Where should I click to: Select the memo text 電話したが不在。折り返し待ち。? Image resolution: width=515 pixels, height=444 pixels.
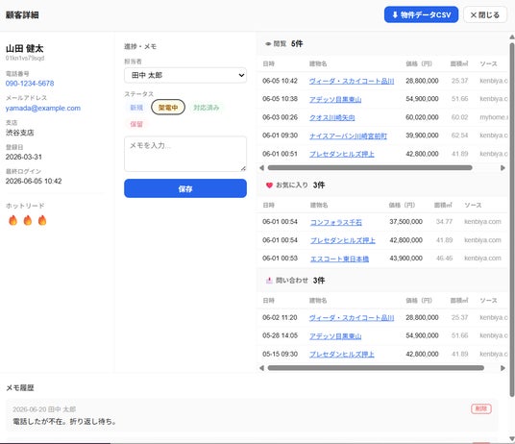coord(64,421)
